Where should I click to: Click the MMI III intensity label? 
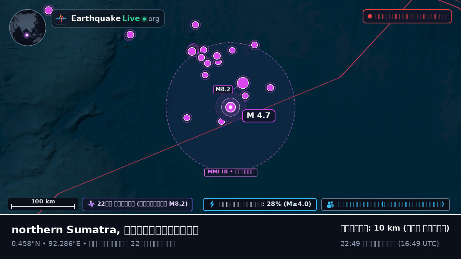(230, 172)
